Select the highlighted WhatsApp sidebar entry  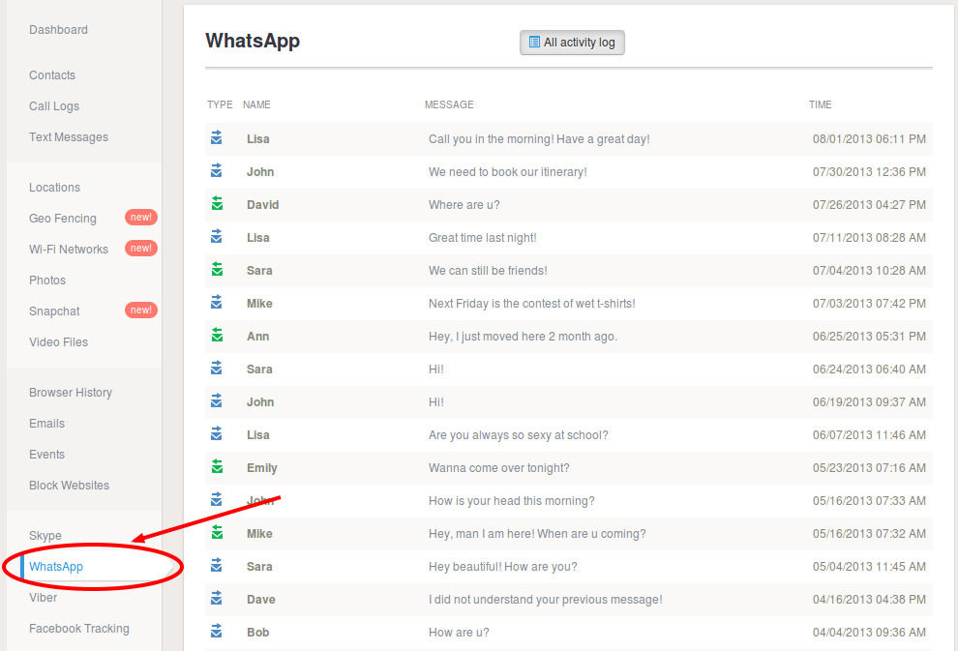pyautogui.click(x=56, y=566)
